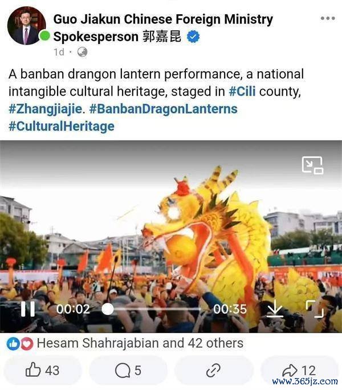View reactions from Hesam Shahrajabian and others
Image resolution: width=342 pixels, height=390 pixels.
click(x=140, y=343)
